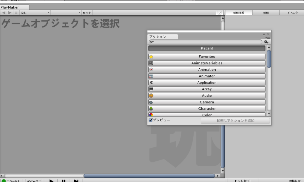
Task: Navigate forward with the right arrow
Action: click(x=10, y=13)
